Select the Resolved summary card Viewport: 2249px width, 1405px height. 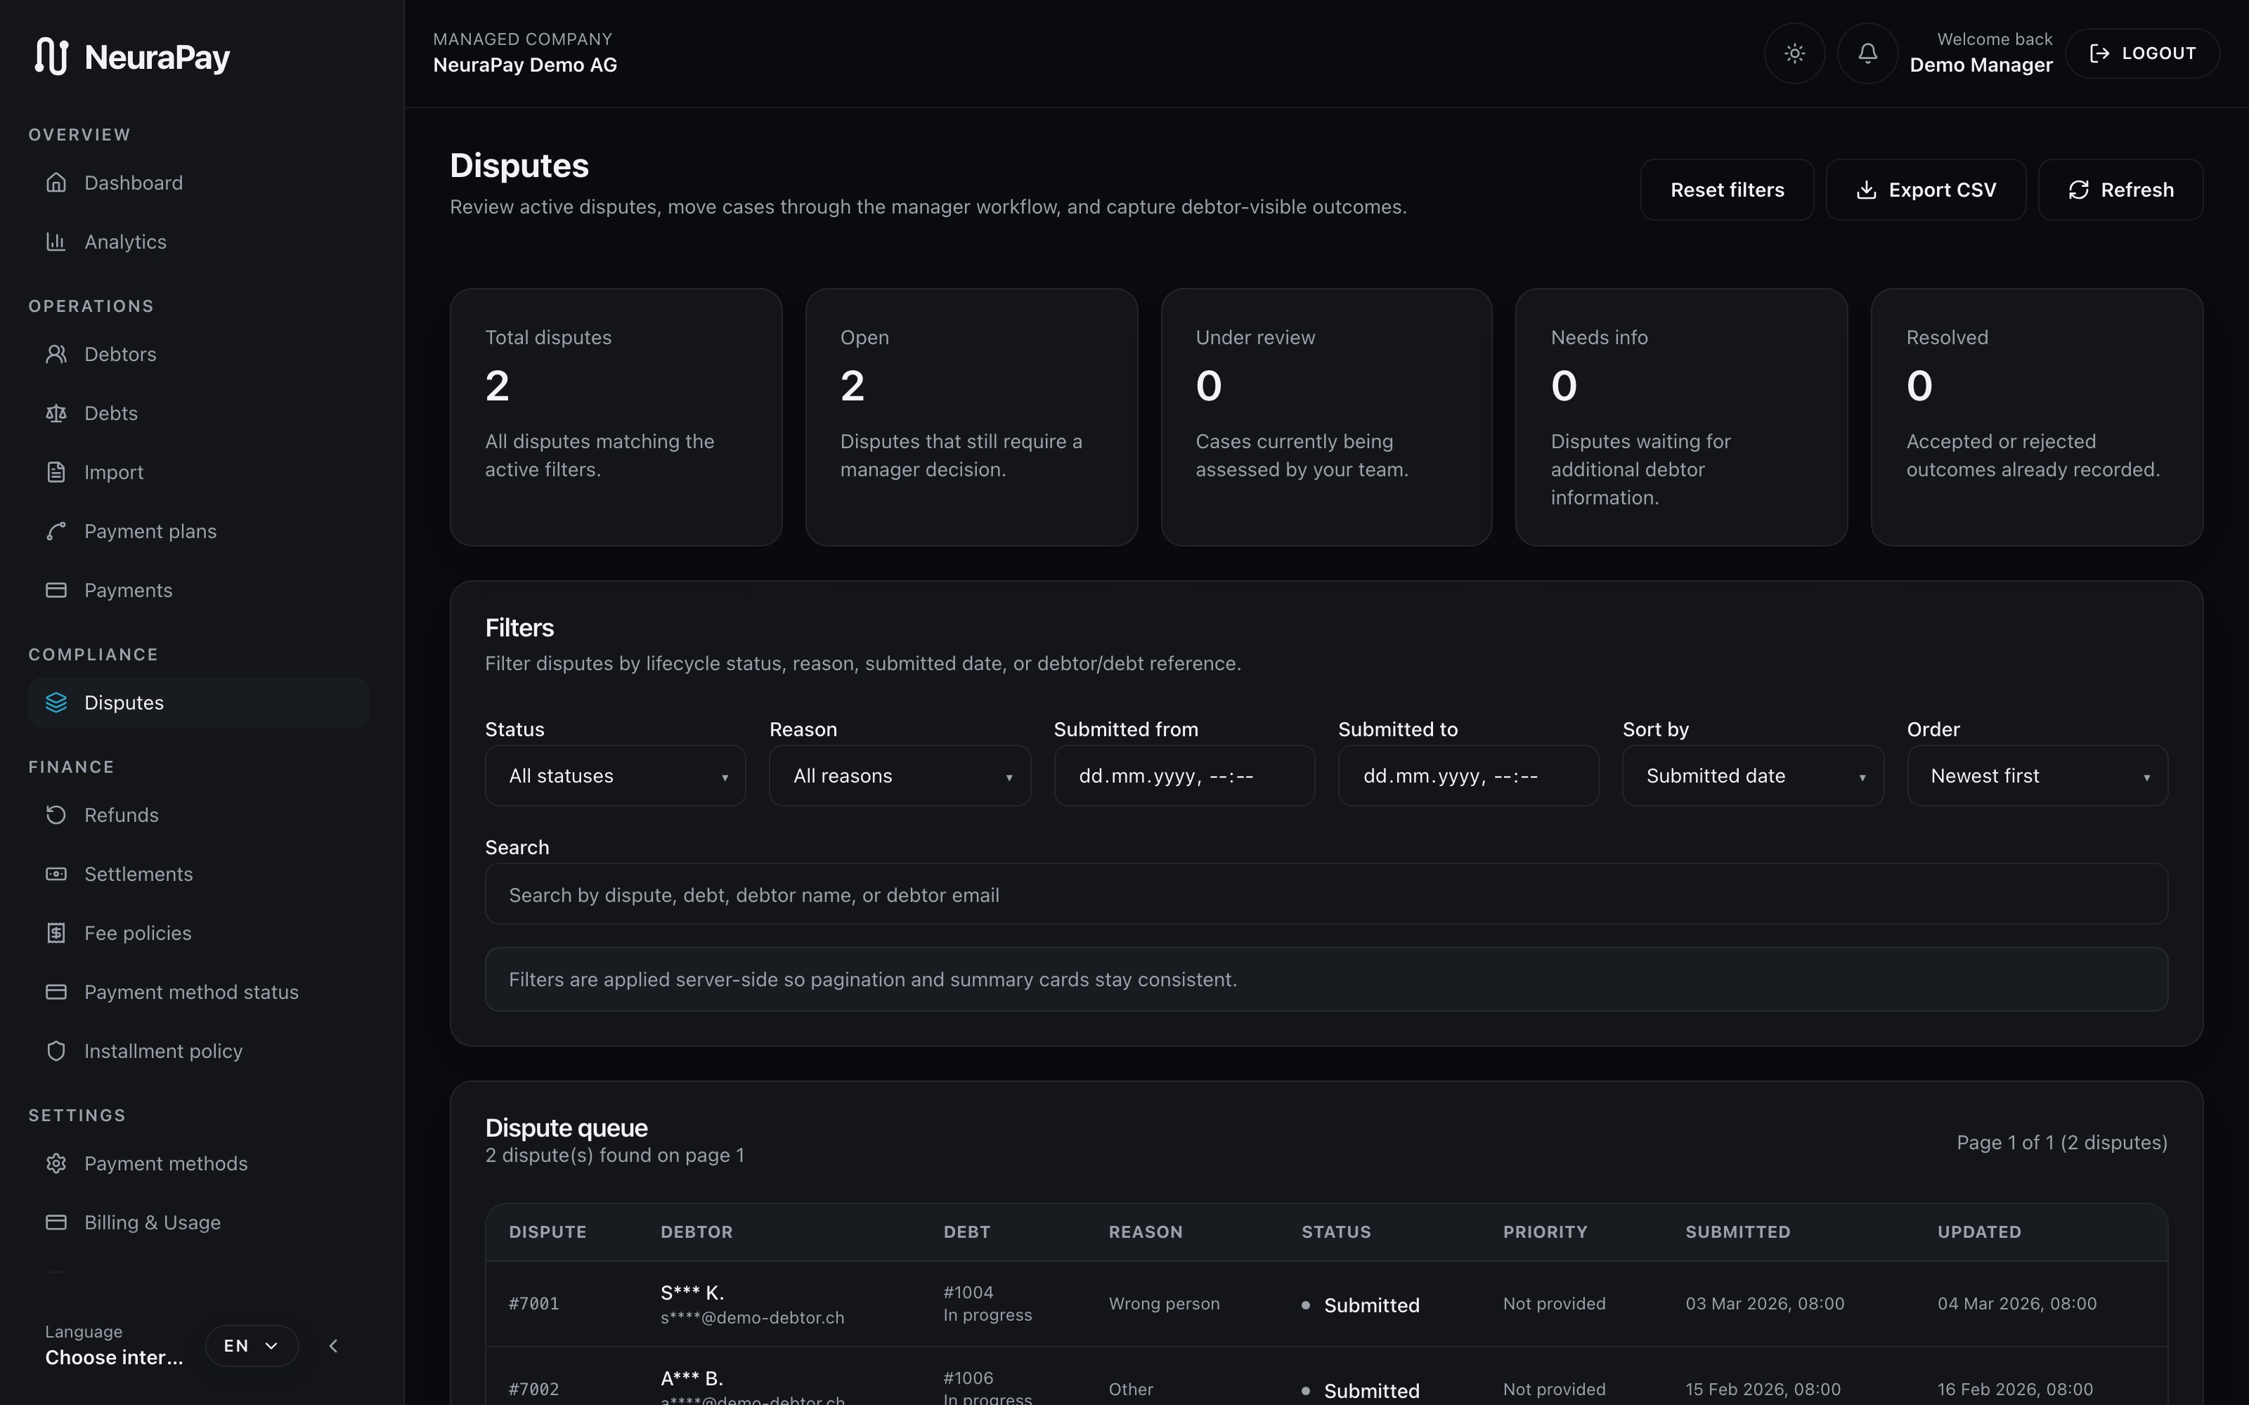click(2037, 417)
